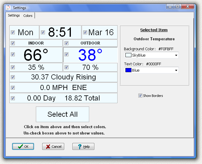The height and width of the screenshot is (164, 202).
Task: Select the blue 38° outdoor temperature
Action: pos(90,55)
